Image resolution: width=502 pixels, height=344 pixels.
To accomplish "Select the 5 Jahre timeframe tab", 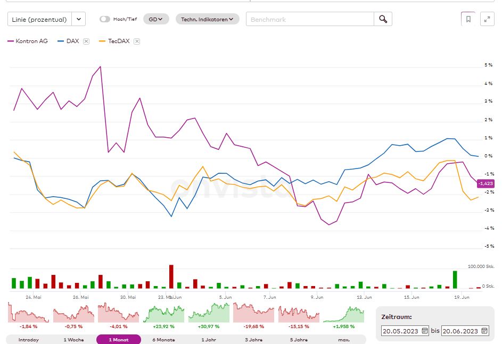I will [x=299, y=339].
